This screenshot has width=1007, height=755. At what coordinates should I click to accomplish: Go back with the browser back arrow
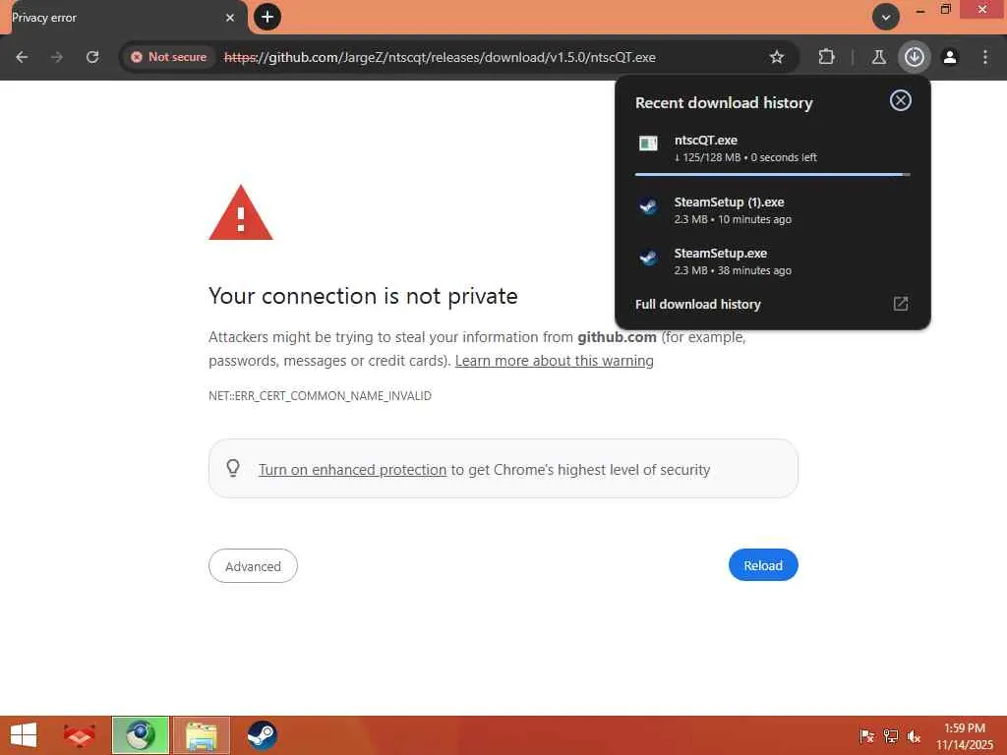[22, 57]
